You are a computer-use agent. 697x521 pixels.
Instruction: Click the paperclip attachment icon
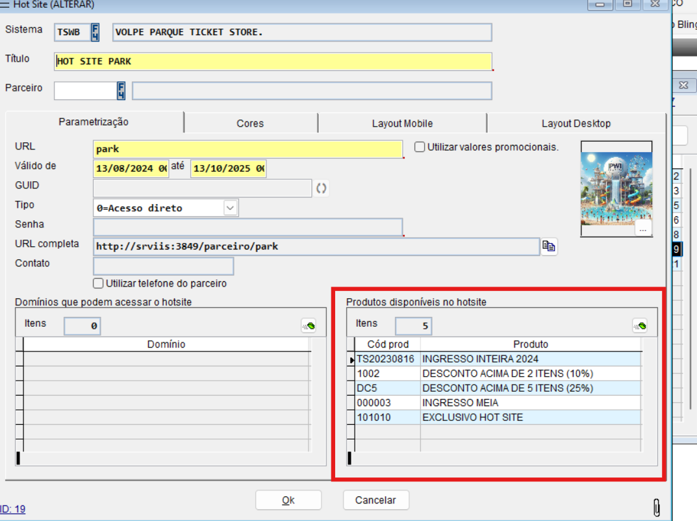[x=656, y=507]
